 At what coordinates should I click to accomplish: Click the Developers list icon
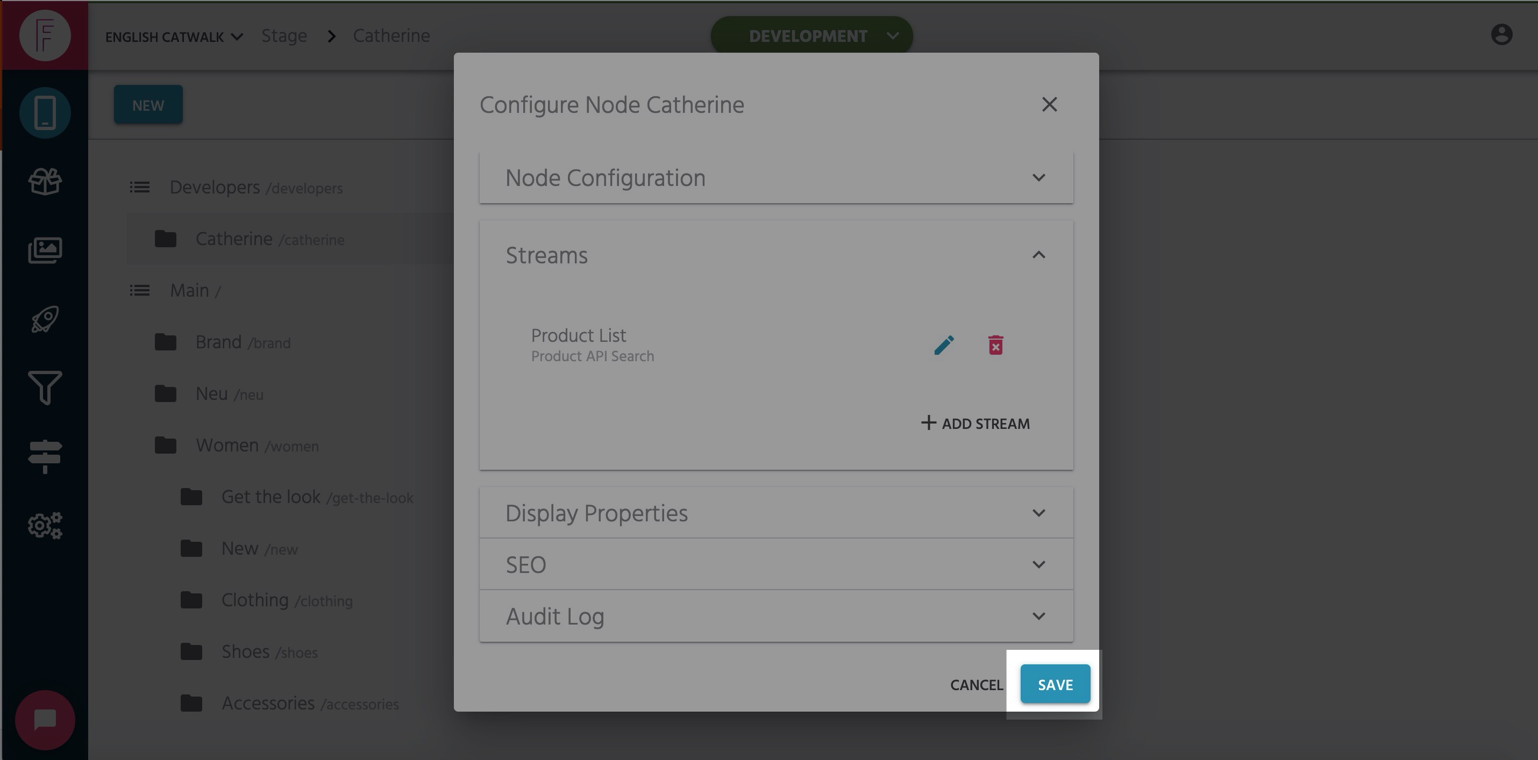coord(140,188)
